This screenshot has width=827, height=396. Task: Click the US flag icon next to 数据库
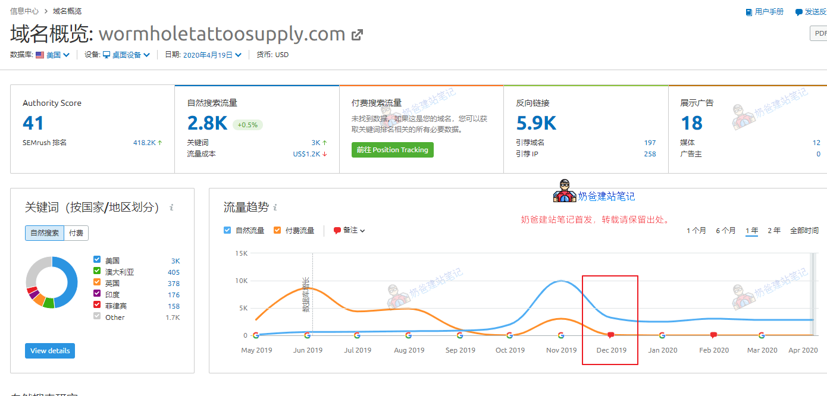tap(39, 54)
